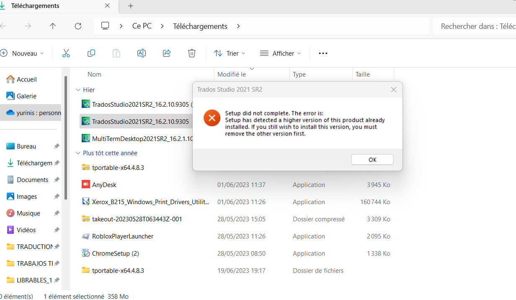
Task: Open the Trier sort dropdown
Action: [x=230, y=53]
